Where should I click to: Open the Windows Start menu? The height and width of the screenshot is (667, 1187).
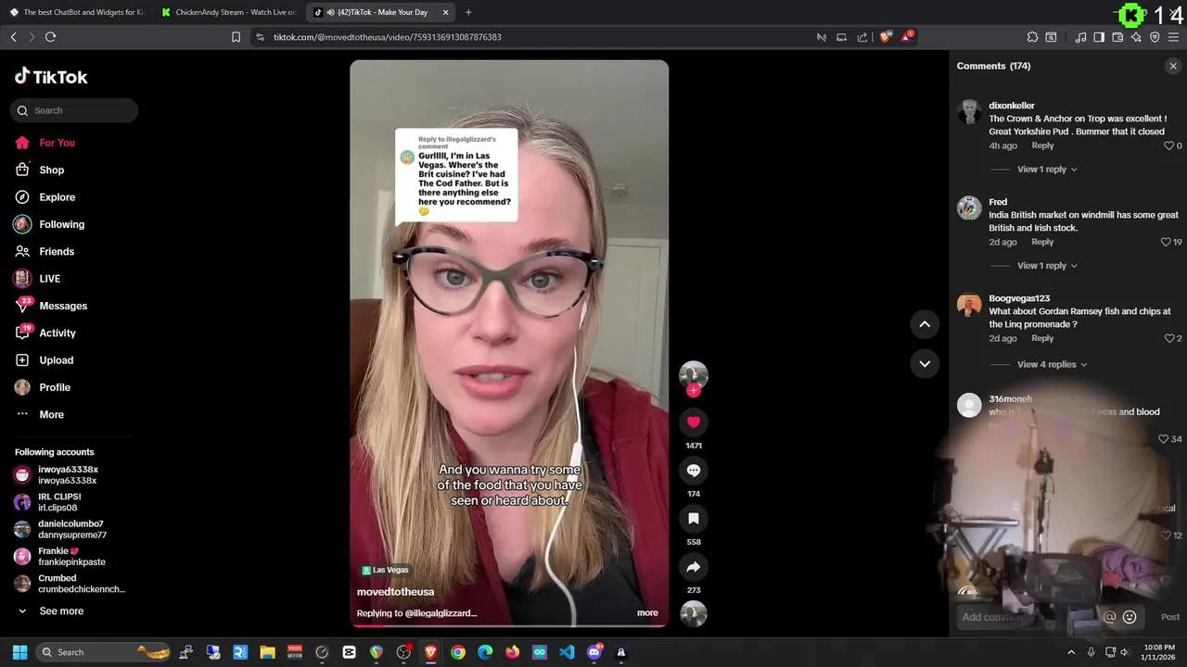point(19,652)
